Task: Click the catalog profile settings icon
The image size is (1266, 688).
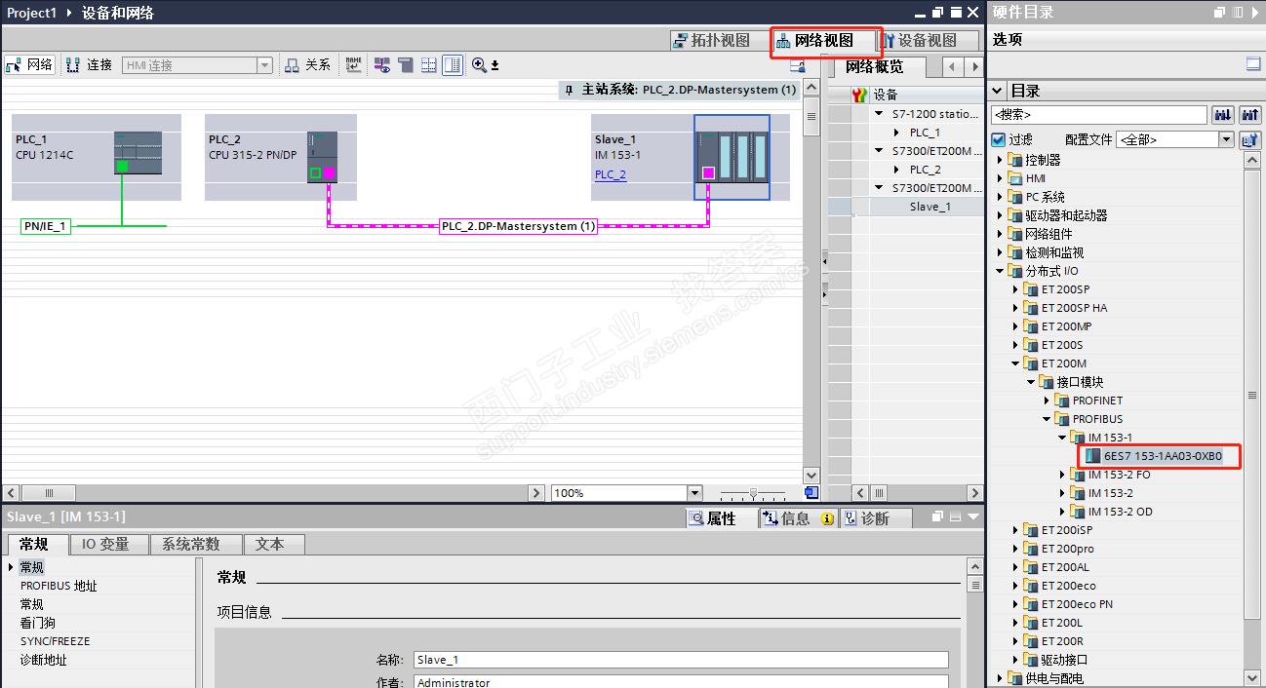Action: tap(1249, 139)
